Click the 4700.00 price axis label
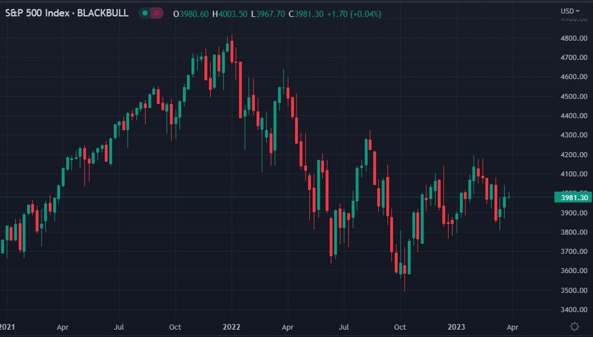Viewport: 593px width, 337px height. (574, 57)
